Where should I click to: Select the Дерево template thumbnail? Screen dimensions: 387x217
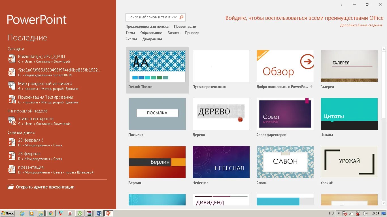tap(221, 114)
